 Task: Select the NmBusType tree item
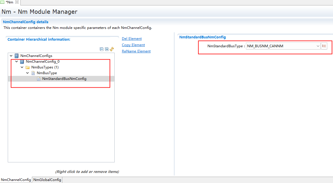(47, 73)
